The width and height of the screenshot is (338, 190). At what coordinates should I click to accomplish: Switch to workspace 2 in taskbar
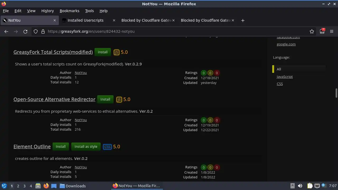coord(18,186)
